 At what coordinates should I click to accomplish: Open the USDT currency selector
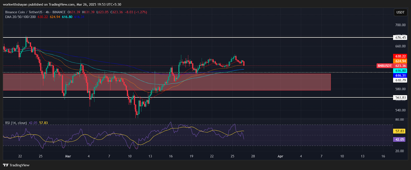[x=400, y=12]
